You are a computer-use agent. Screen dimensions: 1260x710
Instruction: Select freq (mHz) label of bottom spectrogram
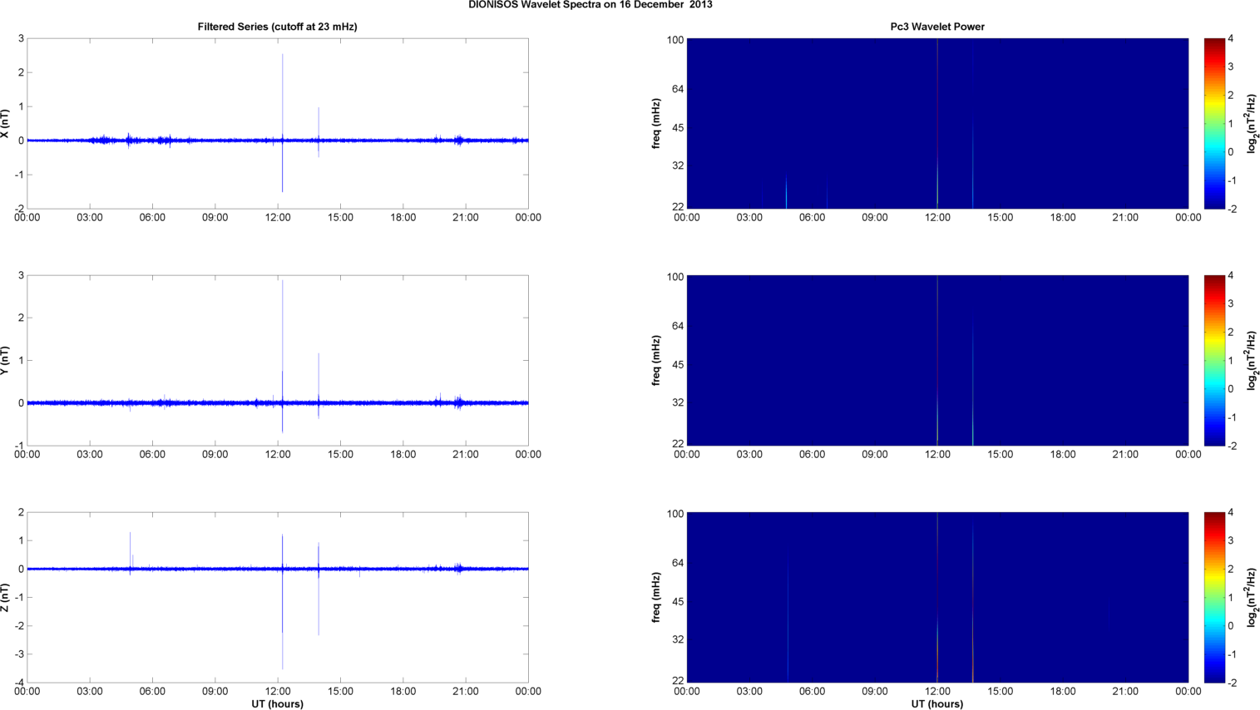point(656,597)
